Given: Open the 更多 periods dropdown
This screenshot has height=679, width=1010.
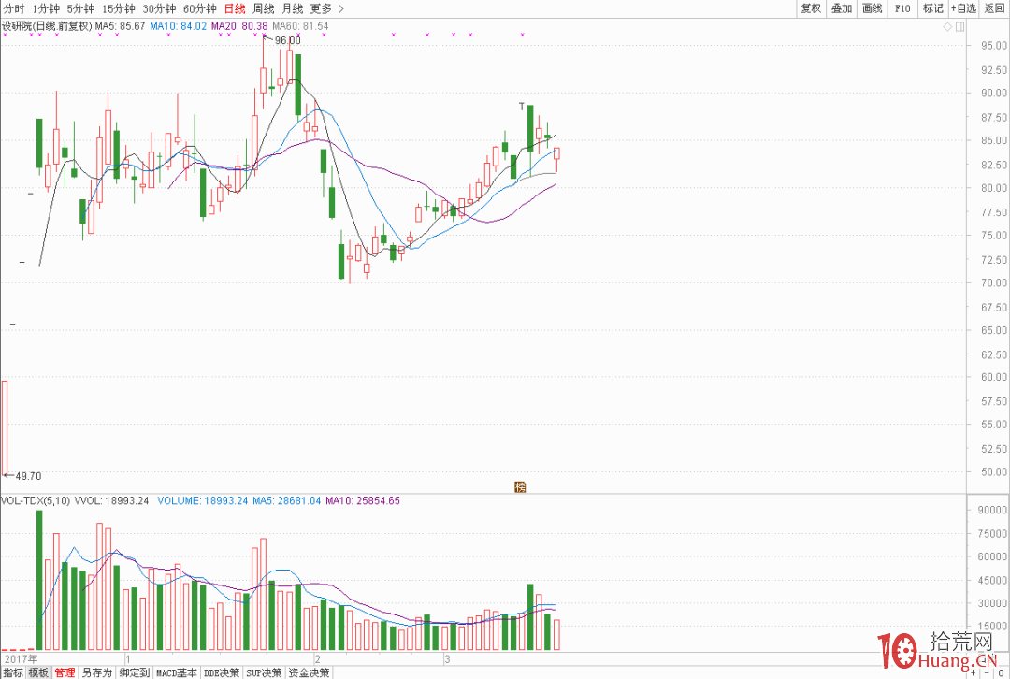Looking at the screenshot, I should coord(321,8).
